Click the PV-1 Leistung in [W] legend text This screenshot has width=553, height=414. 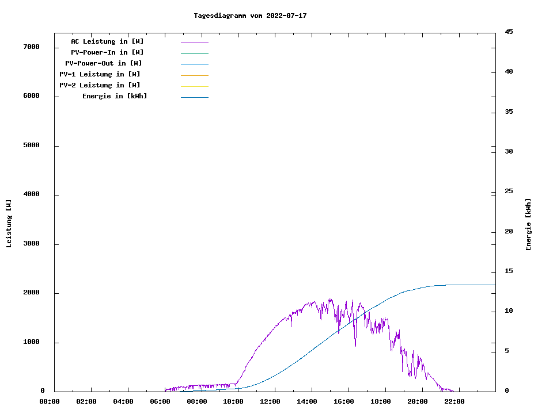tap(100, 74)
